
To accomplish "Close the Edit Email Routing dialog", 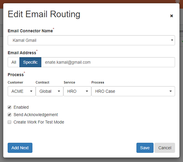I will coord(172,16).
